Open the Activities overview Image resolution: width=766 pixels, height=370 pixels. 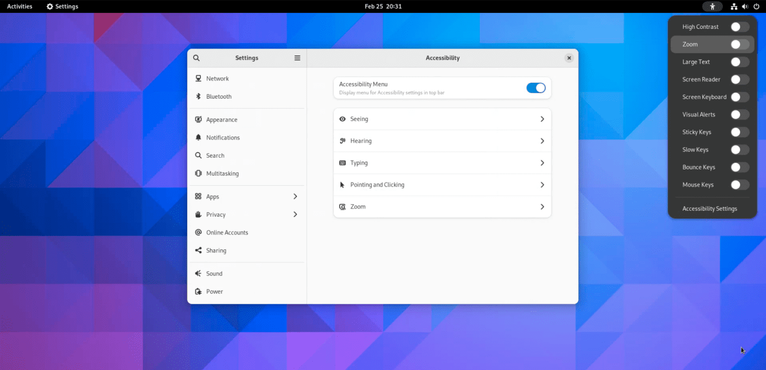19,6
